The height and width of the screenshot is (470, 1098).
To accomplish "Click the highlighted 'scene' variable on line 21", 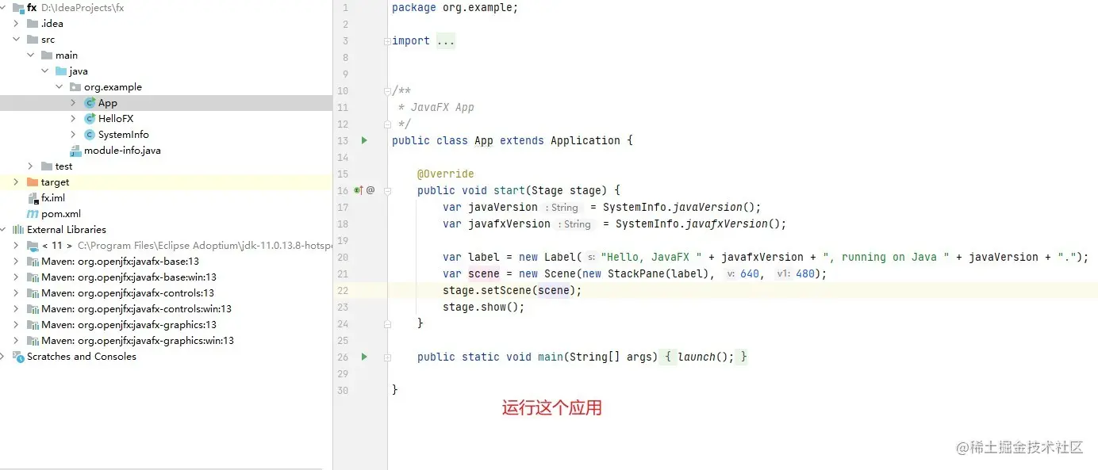I will (x=484, y=273).
